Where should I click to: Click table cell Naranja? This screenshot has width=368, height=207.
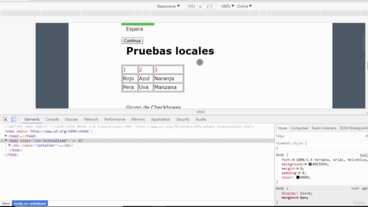click(168, 78)
